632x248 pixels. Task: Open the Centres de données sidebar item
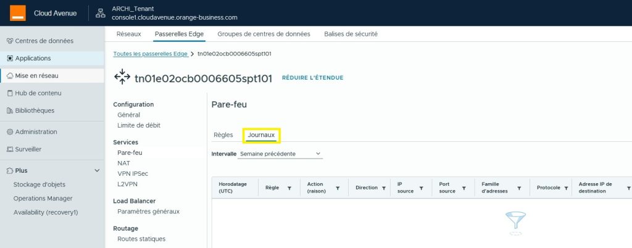(43, 41)
